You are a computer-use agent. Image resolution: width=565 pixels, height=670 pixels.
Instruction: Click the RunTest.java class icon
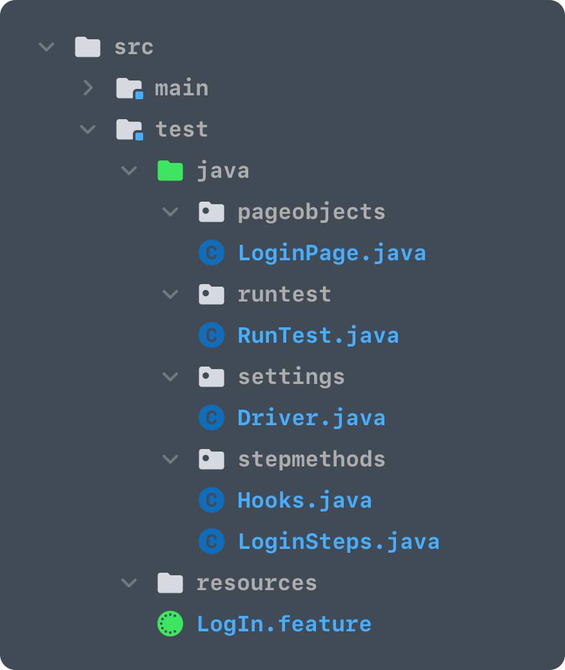click(x=212, y=335)
